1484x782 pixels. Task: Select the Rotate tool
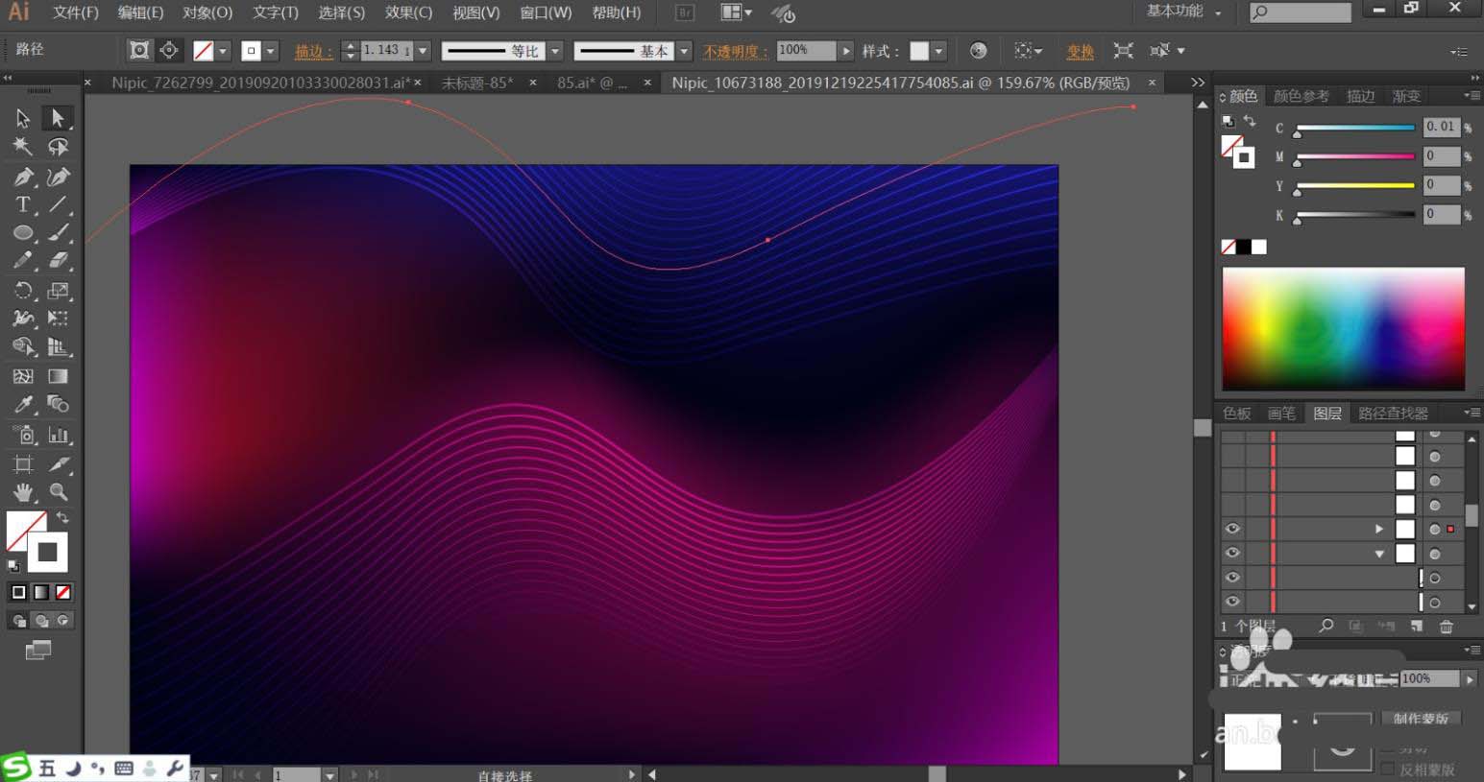tap(23, 290)
